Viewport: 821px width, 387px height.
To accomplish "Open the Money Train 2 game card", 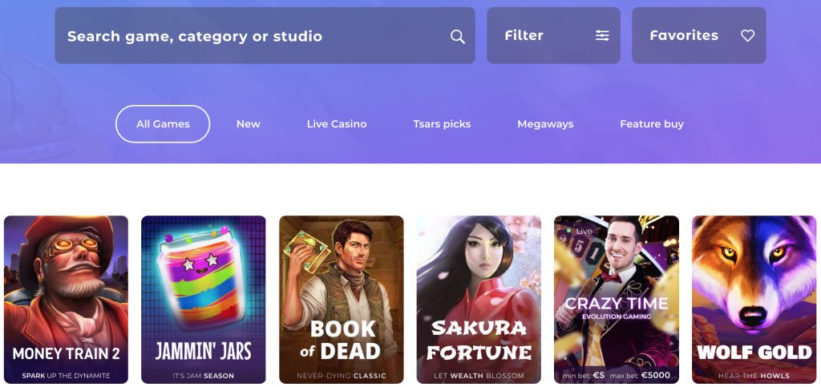I will 66,300.
